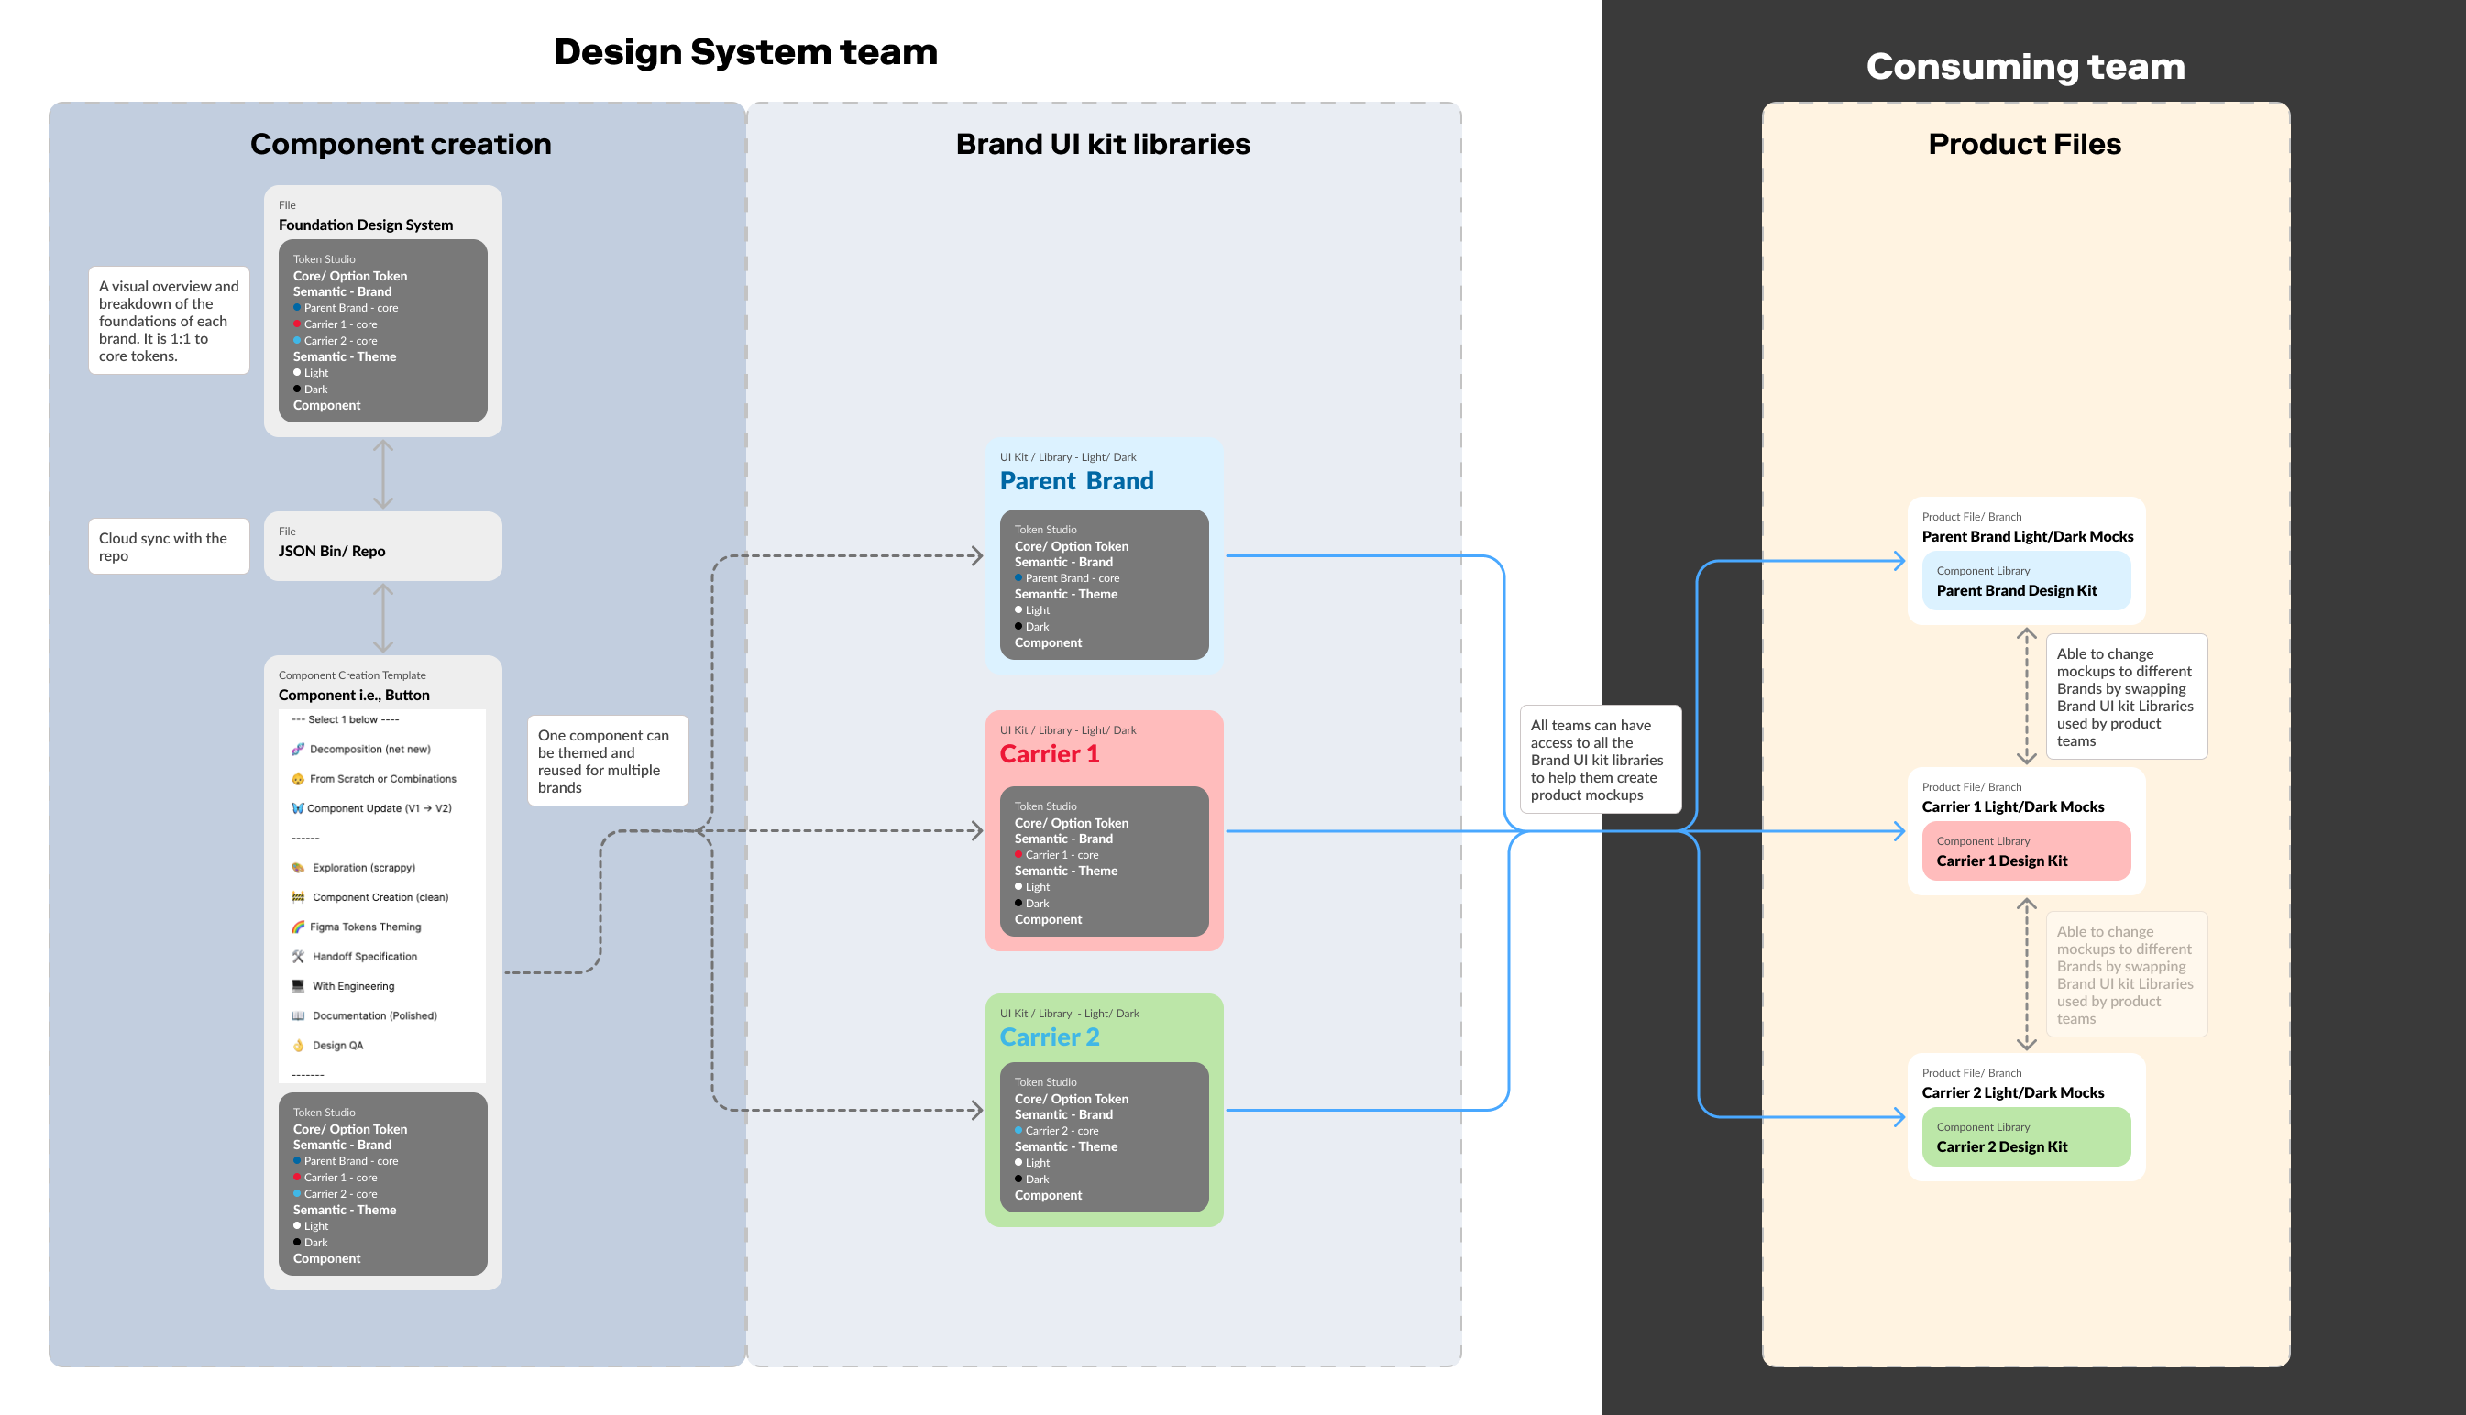Click the palette icon next to Exploration (scrappy)
The height and width of the screenshot is (1415, 2466).
pyautogui.click(x=297, y=868)
